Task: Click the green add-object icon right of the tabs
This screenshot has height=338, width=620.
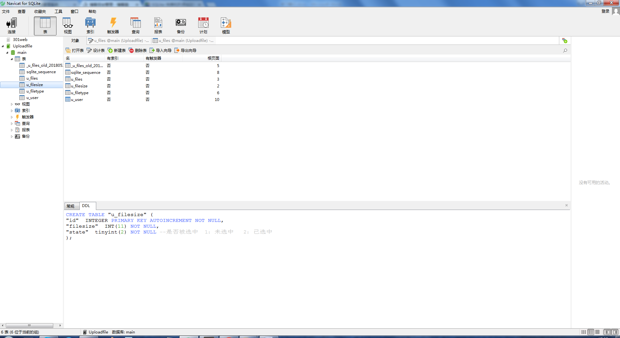Action: (x=565, y=41)
